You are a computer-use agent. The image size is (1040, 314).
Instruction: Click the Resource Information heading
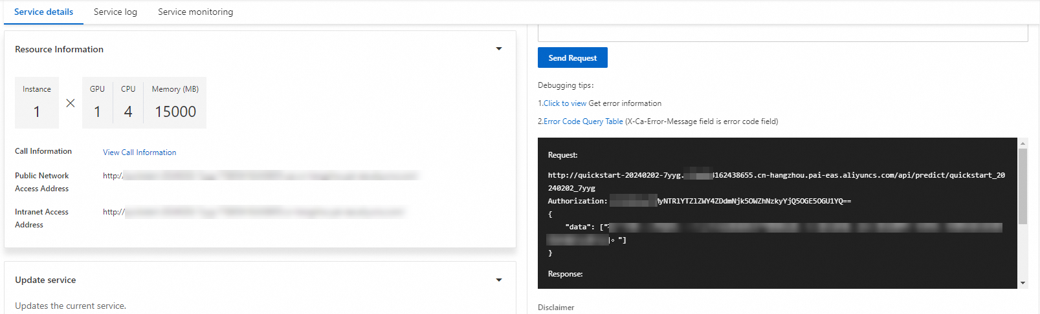click(x=59, y=49)
